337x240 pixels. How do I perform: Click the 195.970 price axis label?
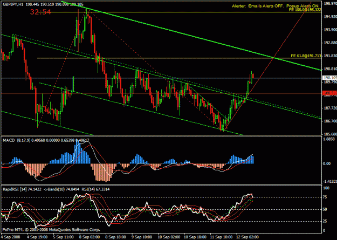pyautogui.click(x=331, y=3)
